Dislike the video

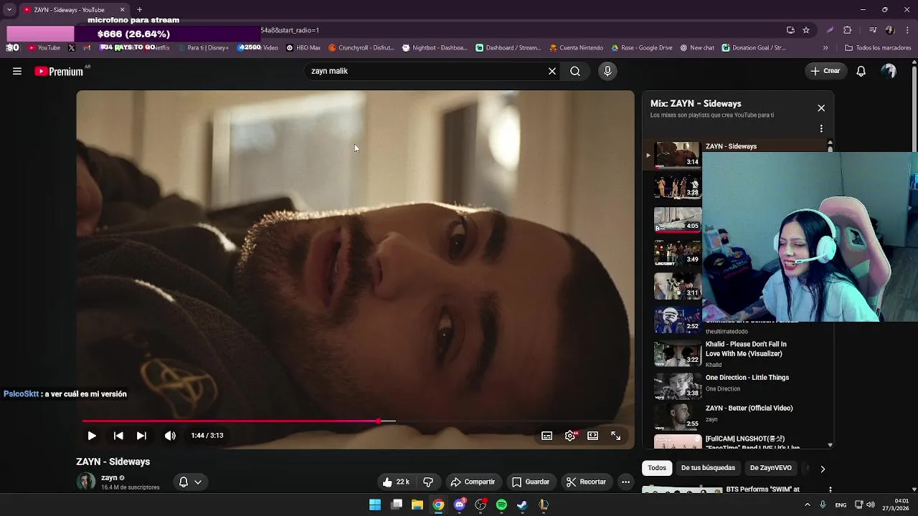coord(428,482)
